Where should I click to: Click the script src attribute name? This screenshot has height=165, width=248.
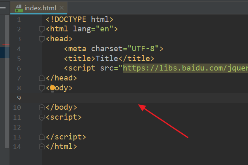tap(107, 68)
